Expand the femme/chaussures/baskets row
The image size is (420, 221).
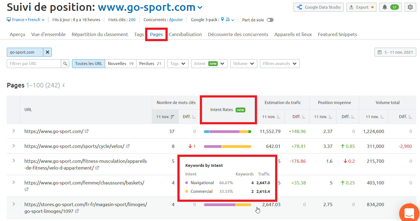pyautogui.click(x=14, y=183)
